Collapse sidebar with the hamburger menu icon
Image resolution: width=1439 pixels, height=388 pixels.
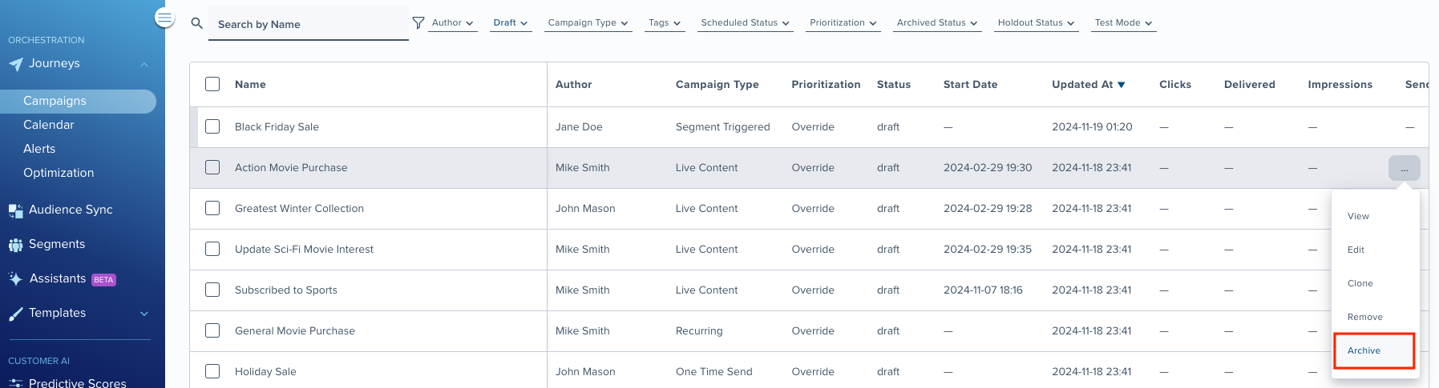click(164, 18)
